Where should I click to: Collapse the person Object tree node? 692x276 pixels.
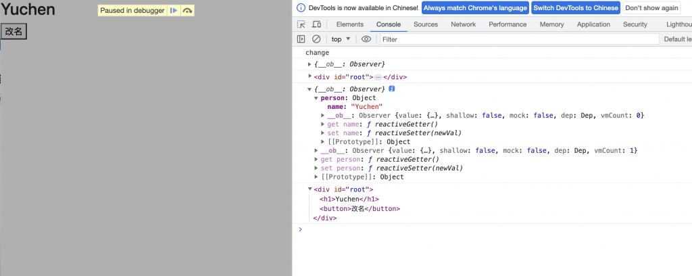pos(316,98)
